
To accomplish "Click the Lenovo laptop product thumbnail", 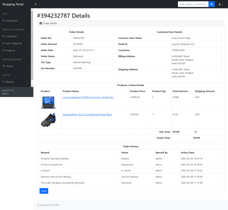I will pos(48,102).
